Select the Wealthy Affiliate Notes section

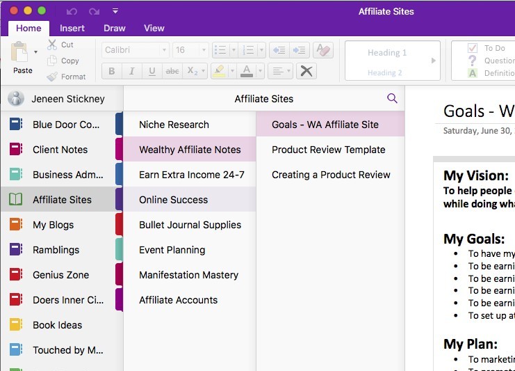coord(190,150)
